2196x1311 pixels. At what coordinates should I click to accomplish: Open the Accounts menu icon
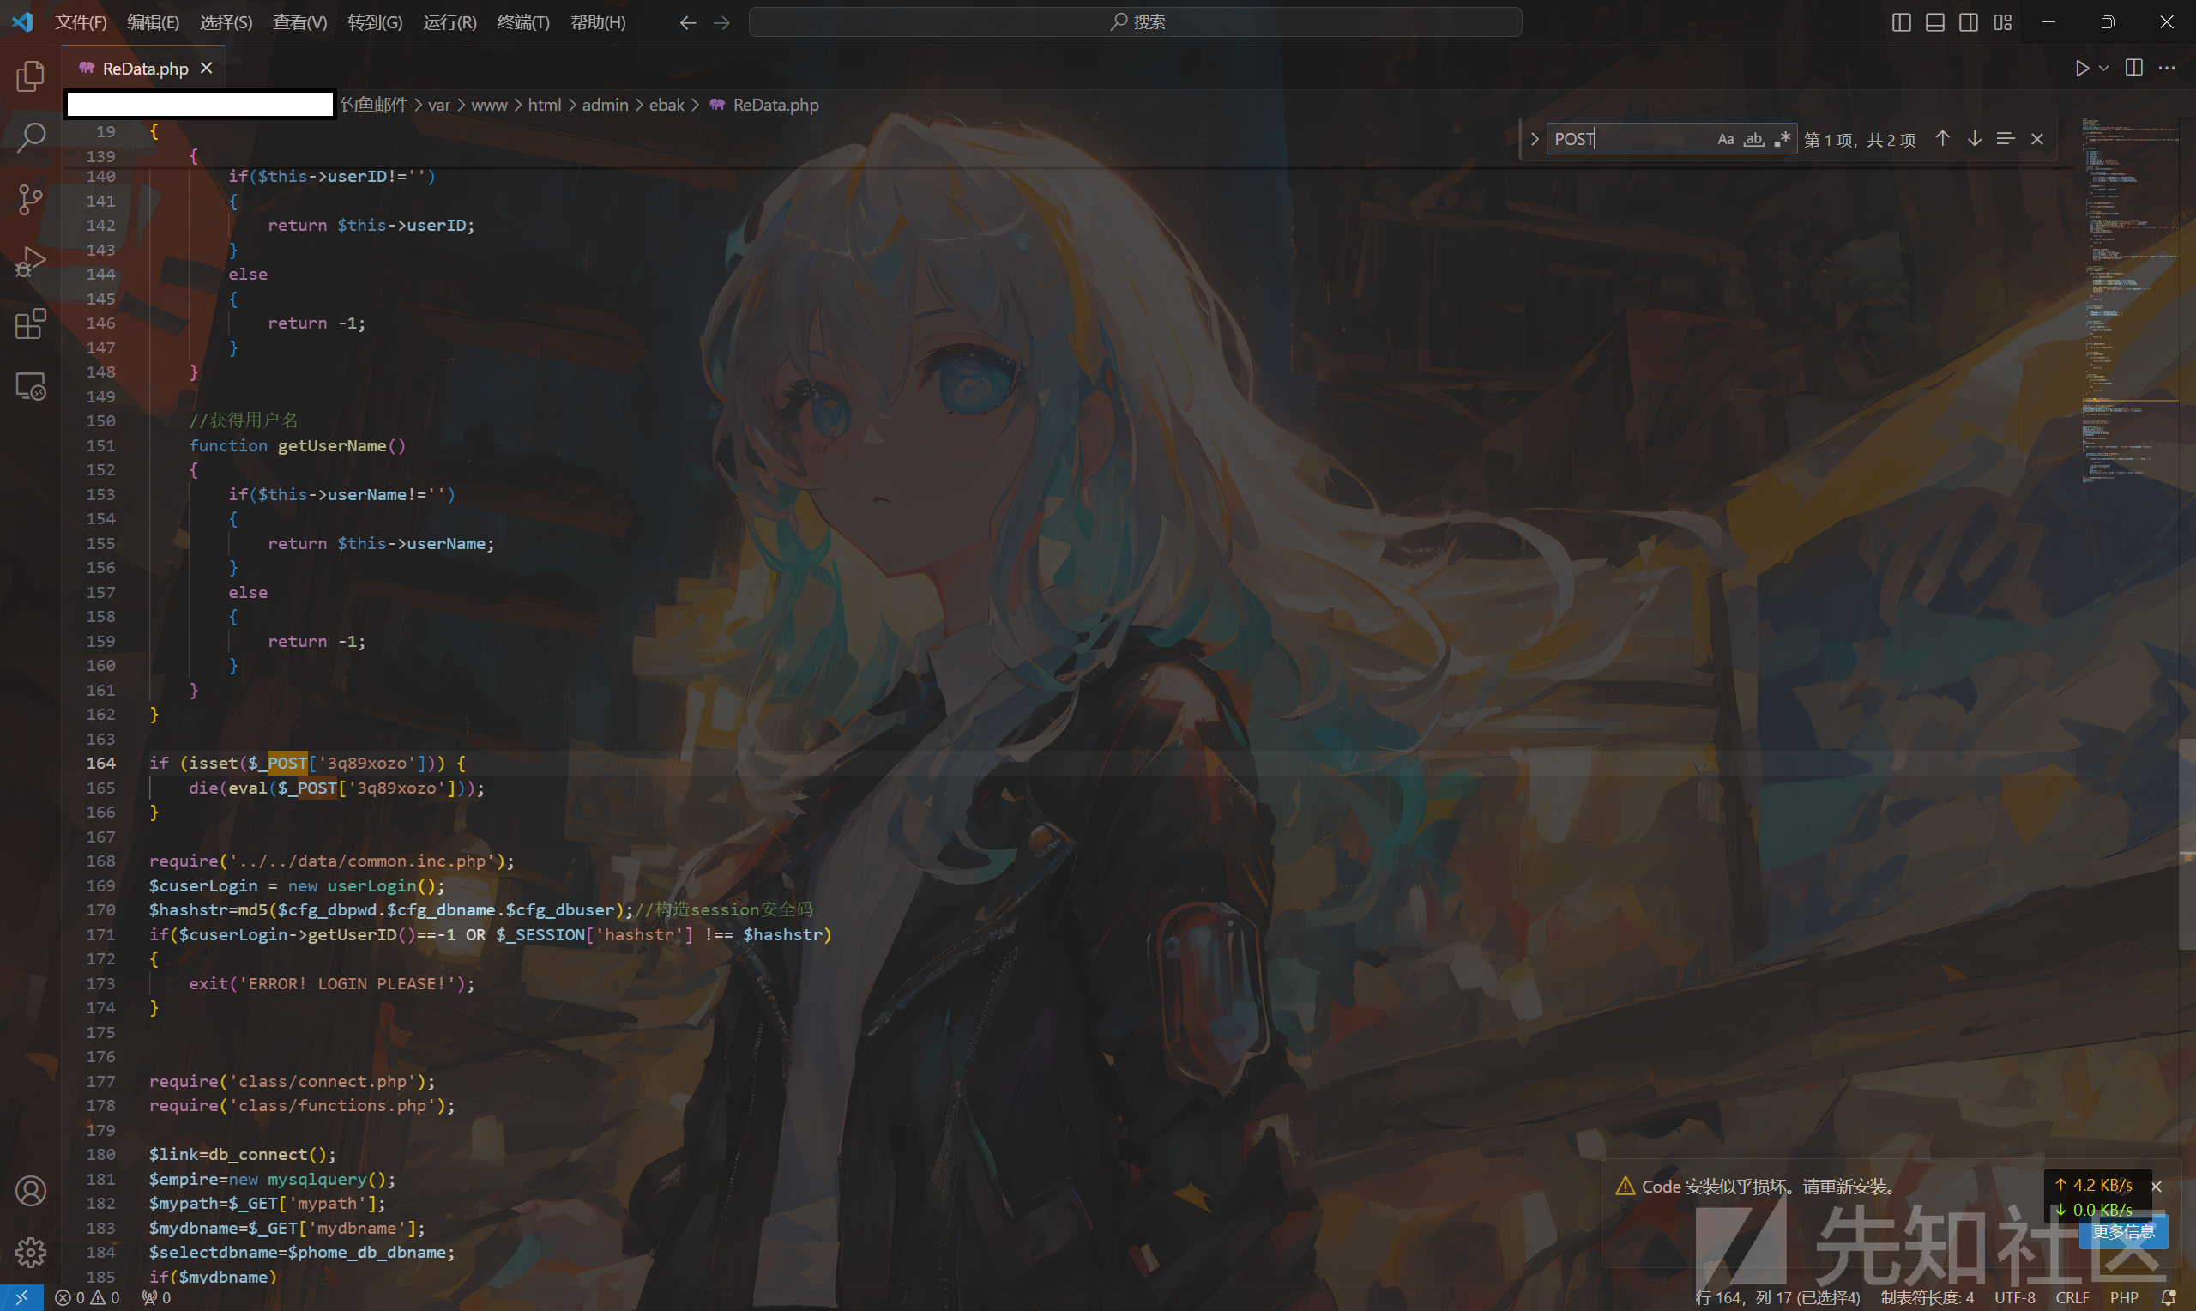tap(31, 1191)
